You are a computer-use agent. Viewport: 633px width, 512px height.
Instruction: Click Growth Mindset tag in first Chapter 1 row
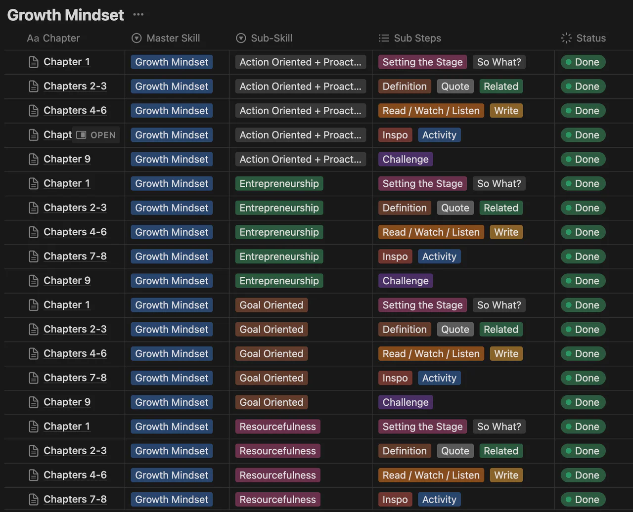coord(172,62)
